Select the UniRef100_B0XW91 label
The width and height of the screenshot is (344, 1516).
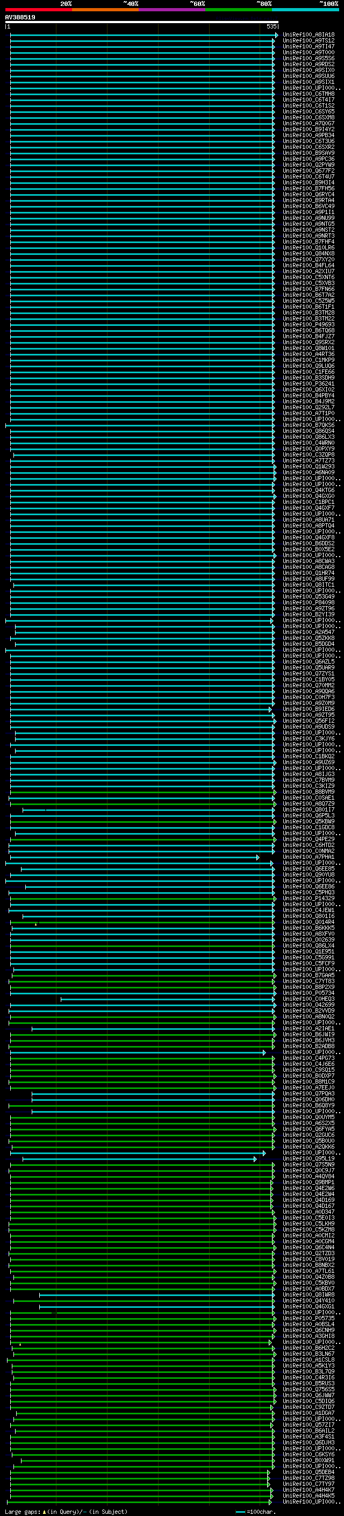coord(309,1461)
